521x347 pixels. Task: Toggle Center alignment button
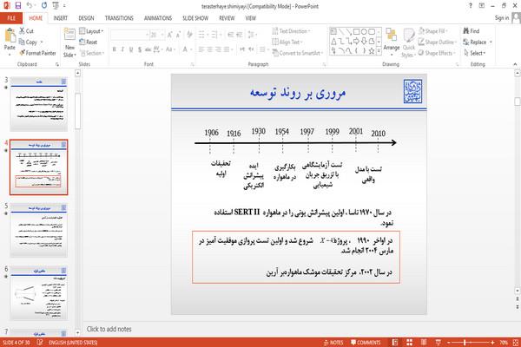(209, 49)
